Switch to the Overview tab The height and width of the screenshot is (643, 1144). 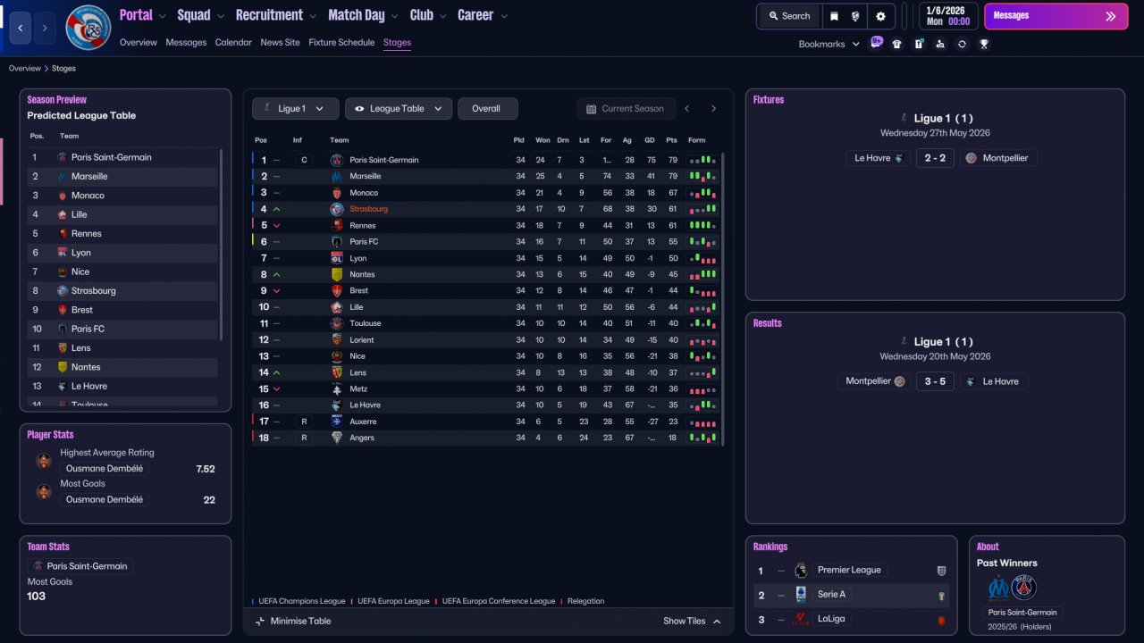(x=139, y=42)
